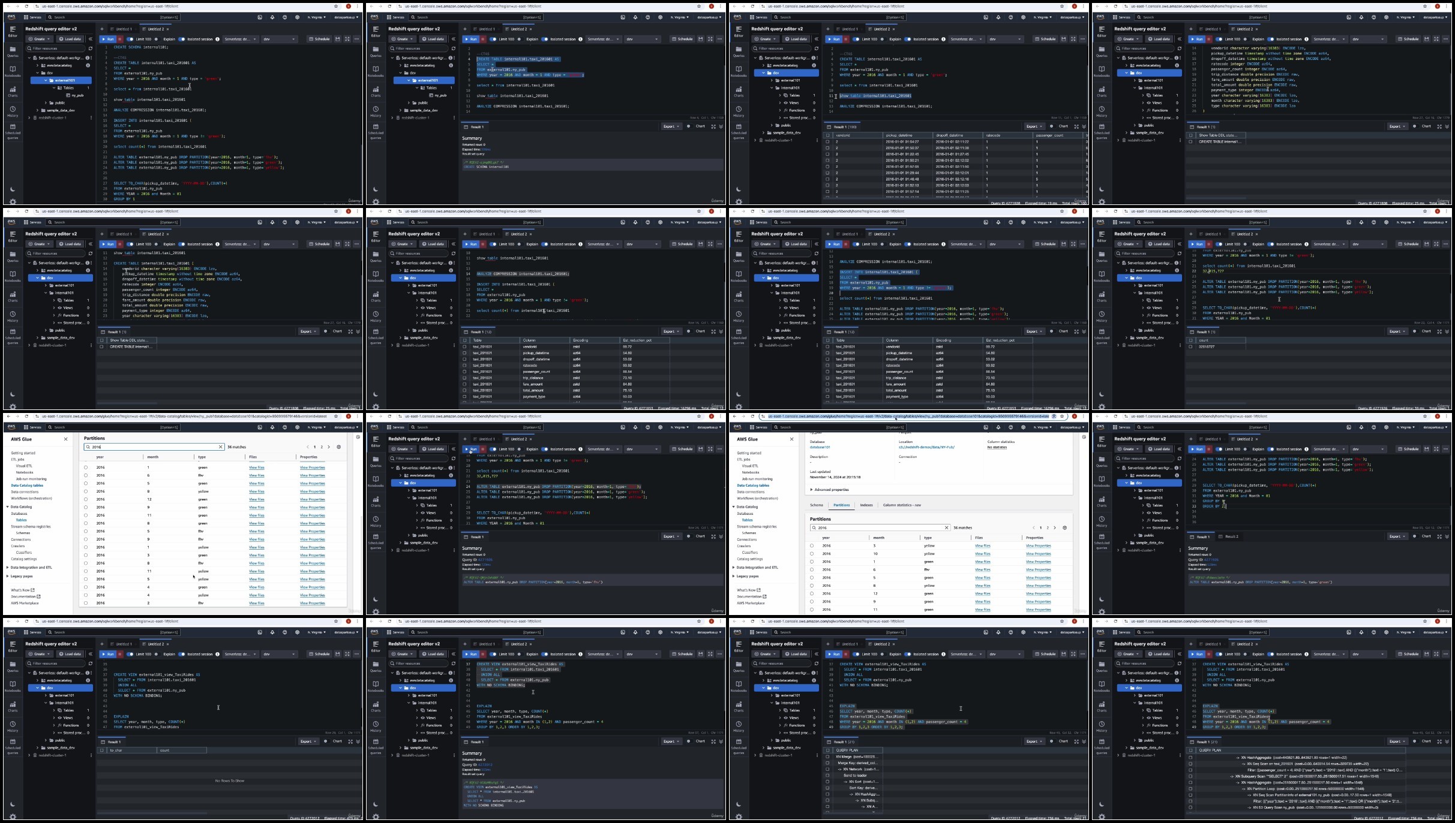The image size is (1455, 823).
Task: Close AWS Glue sidebar beside the Schema tab
Action: click(x=791, y=439)
